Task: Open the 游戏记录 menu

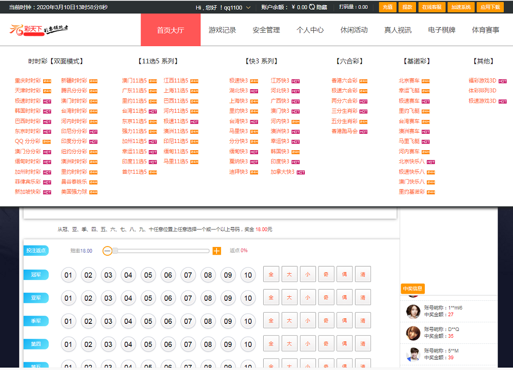Action: (222, 30)
